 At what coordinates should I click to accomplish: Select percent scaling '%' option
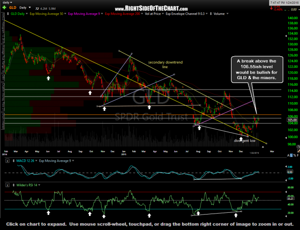click(x=295, y=156)
